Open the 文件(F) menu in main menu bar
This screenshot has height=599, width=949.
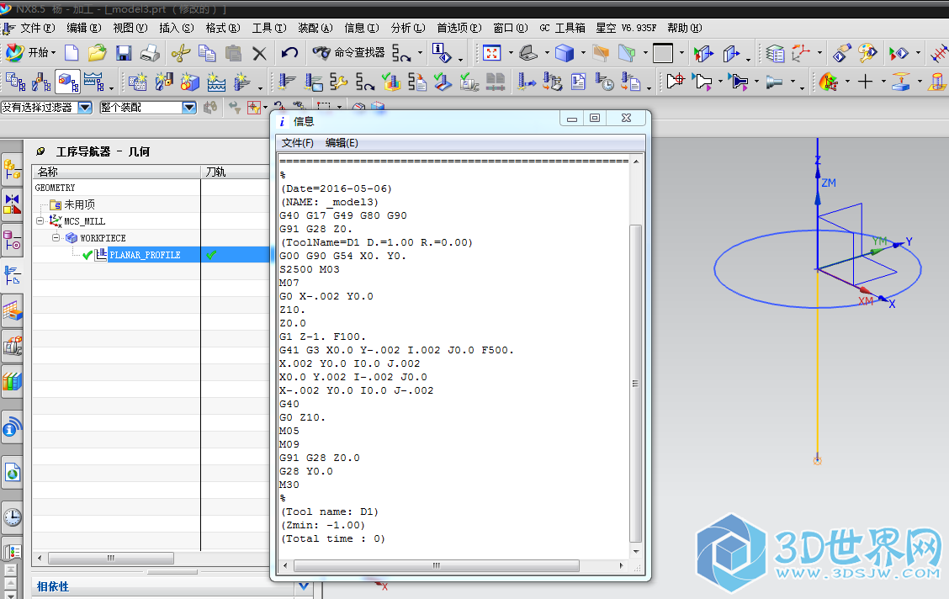click(x=37, y=28)
